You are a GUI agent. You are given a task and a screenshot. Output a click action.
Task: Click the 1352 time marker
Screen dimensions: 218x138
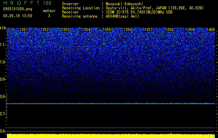44,30
